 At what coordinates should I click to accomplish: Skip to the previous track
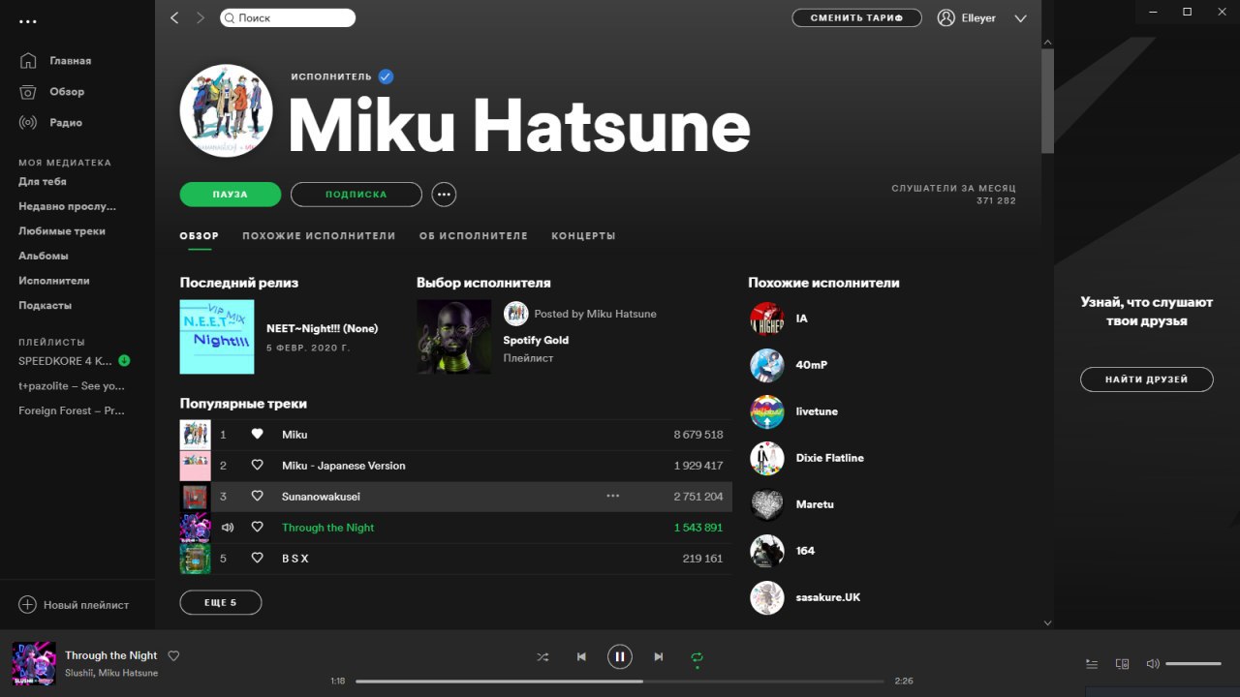(x=581, y=657)
